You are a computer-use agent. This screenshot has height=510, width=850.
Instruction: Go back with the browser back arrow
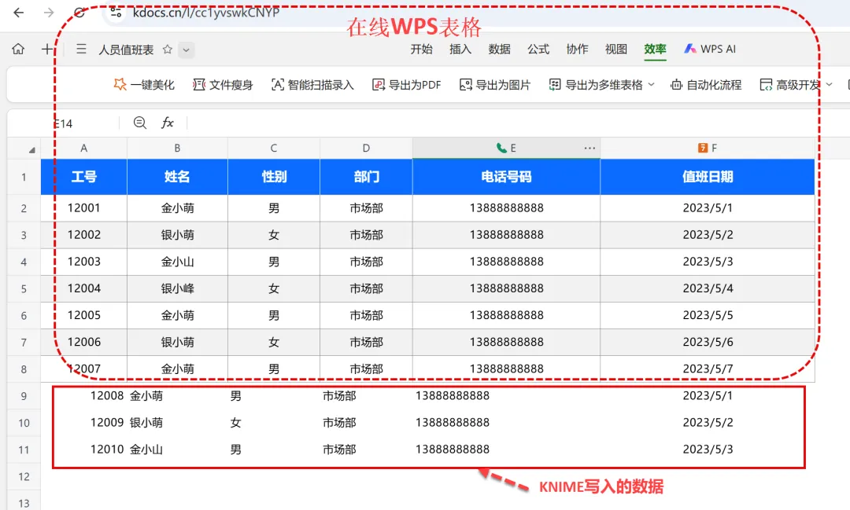point(18,13)
